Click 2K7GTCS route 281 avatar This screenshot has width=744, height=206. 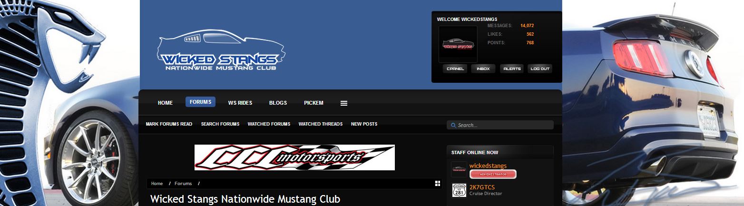(x=459, y=190)
